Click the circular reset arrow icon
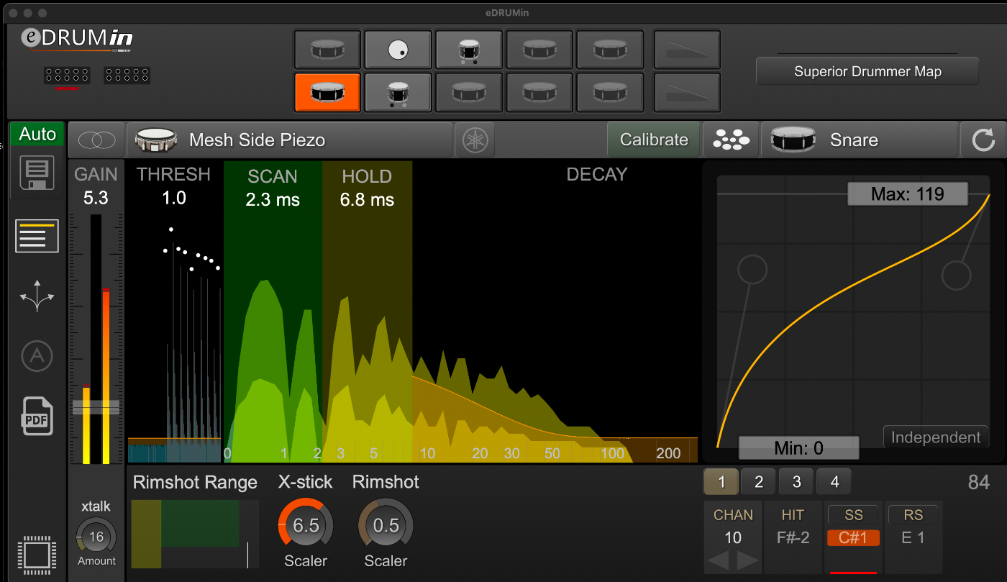The width and height of the screenshot is (1007, 582). (x=983, y=140)
